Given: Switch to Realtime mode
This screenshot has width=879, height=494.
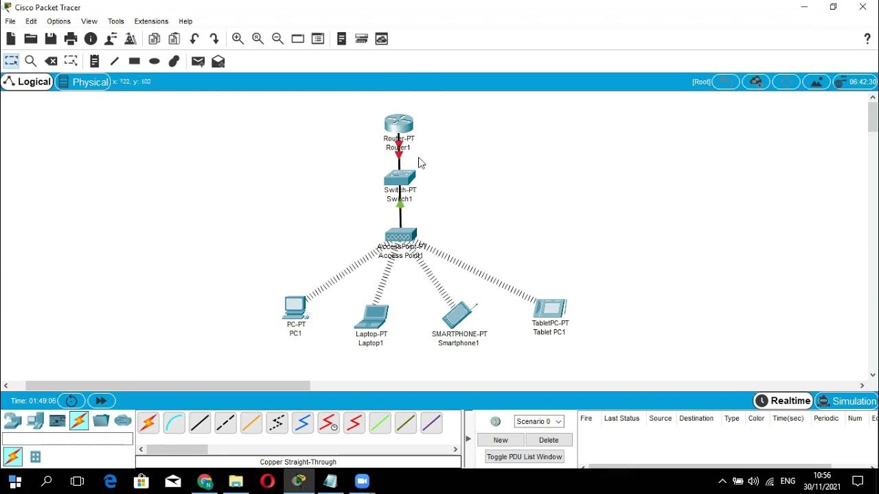Looking at the screenshot, I should pyautogui.click(x=783, y=401).
